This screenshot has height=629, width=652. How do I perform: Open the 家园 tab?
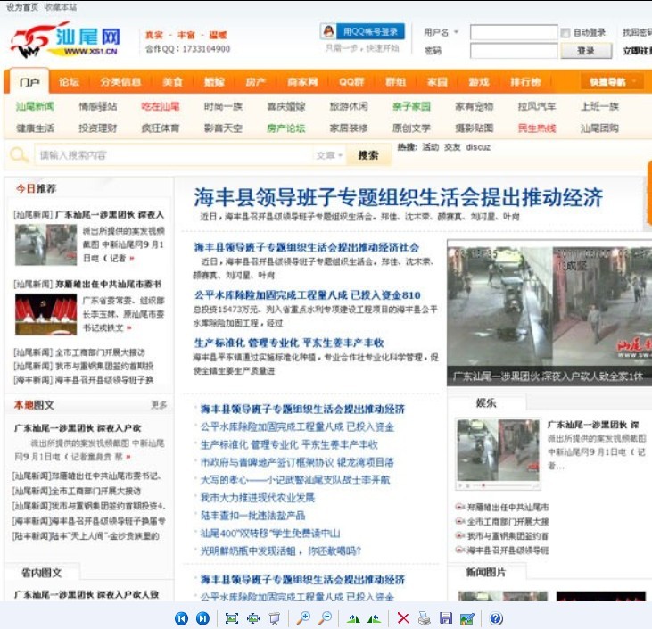(437, 81)
